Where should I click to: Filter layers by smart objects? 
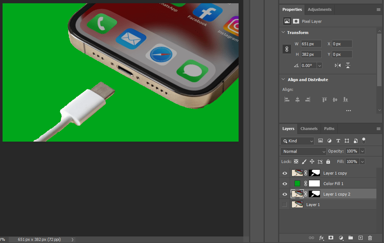point(356,141)
